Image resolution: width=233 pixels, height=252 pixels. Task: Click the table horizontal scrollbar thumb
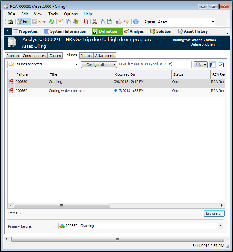click(x=62, y=206)
